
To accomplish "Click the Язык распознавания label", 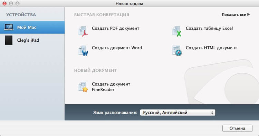I will 115,113.
